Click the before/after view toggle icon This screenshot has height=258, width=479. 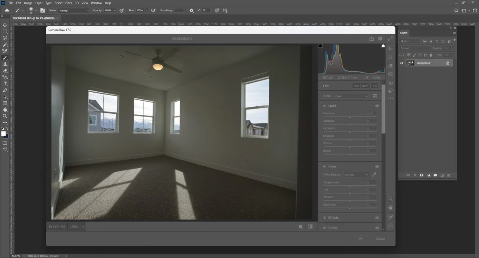pyautogui.click(x=310, y=227)
